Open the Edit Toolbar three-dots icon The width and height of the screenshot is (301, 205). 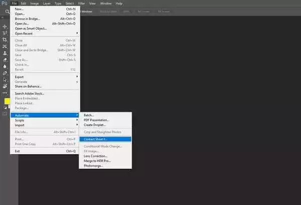coord(5,93)
